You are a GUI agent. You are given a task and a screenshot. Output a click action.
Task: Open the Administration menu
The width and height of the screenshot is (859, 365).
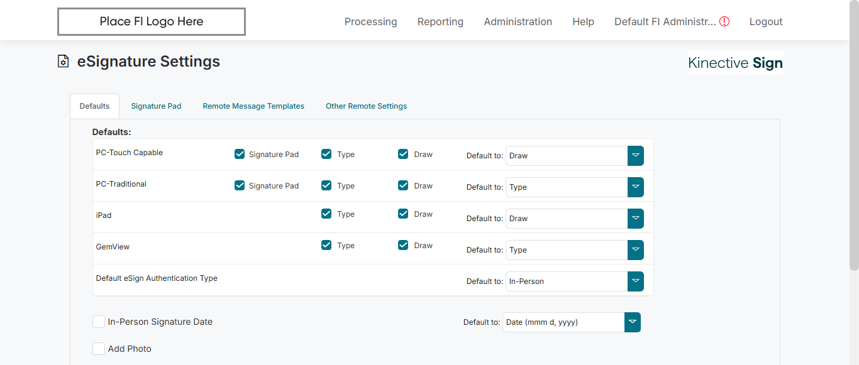pos(518,21)
